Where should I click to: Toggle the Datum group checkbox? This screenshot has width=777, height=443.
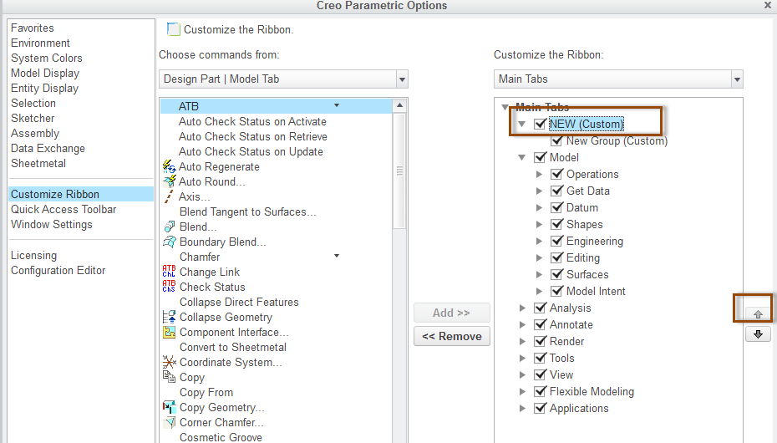pos(557,207)
